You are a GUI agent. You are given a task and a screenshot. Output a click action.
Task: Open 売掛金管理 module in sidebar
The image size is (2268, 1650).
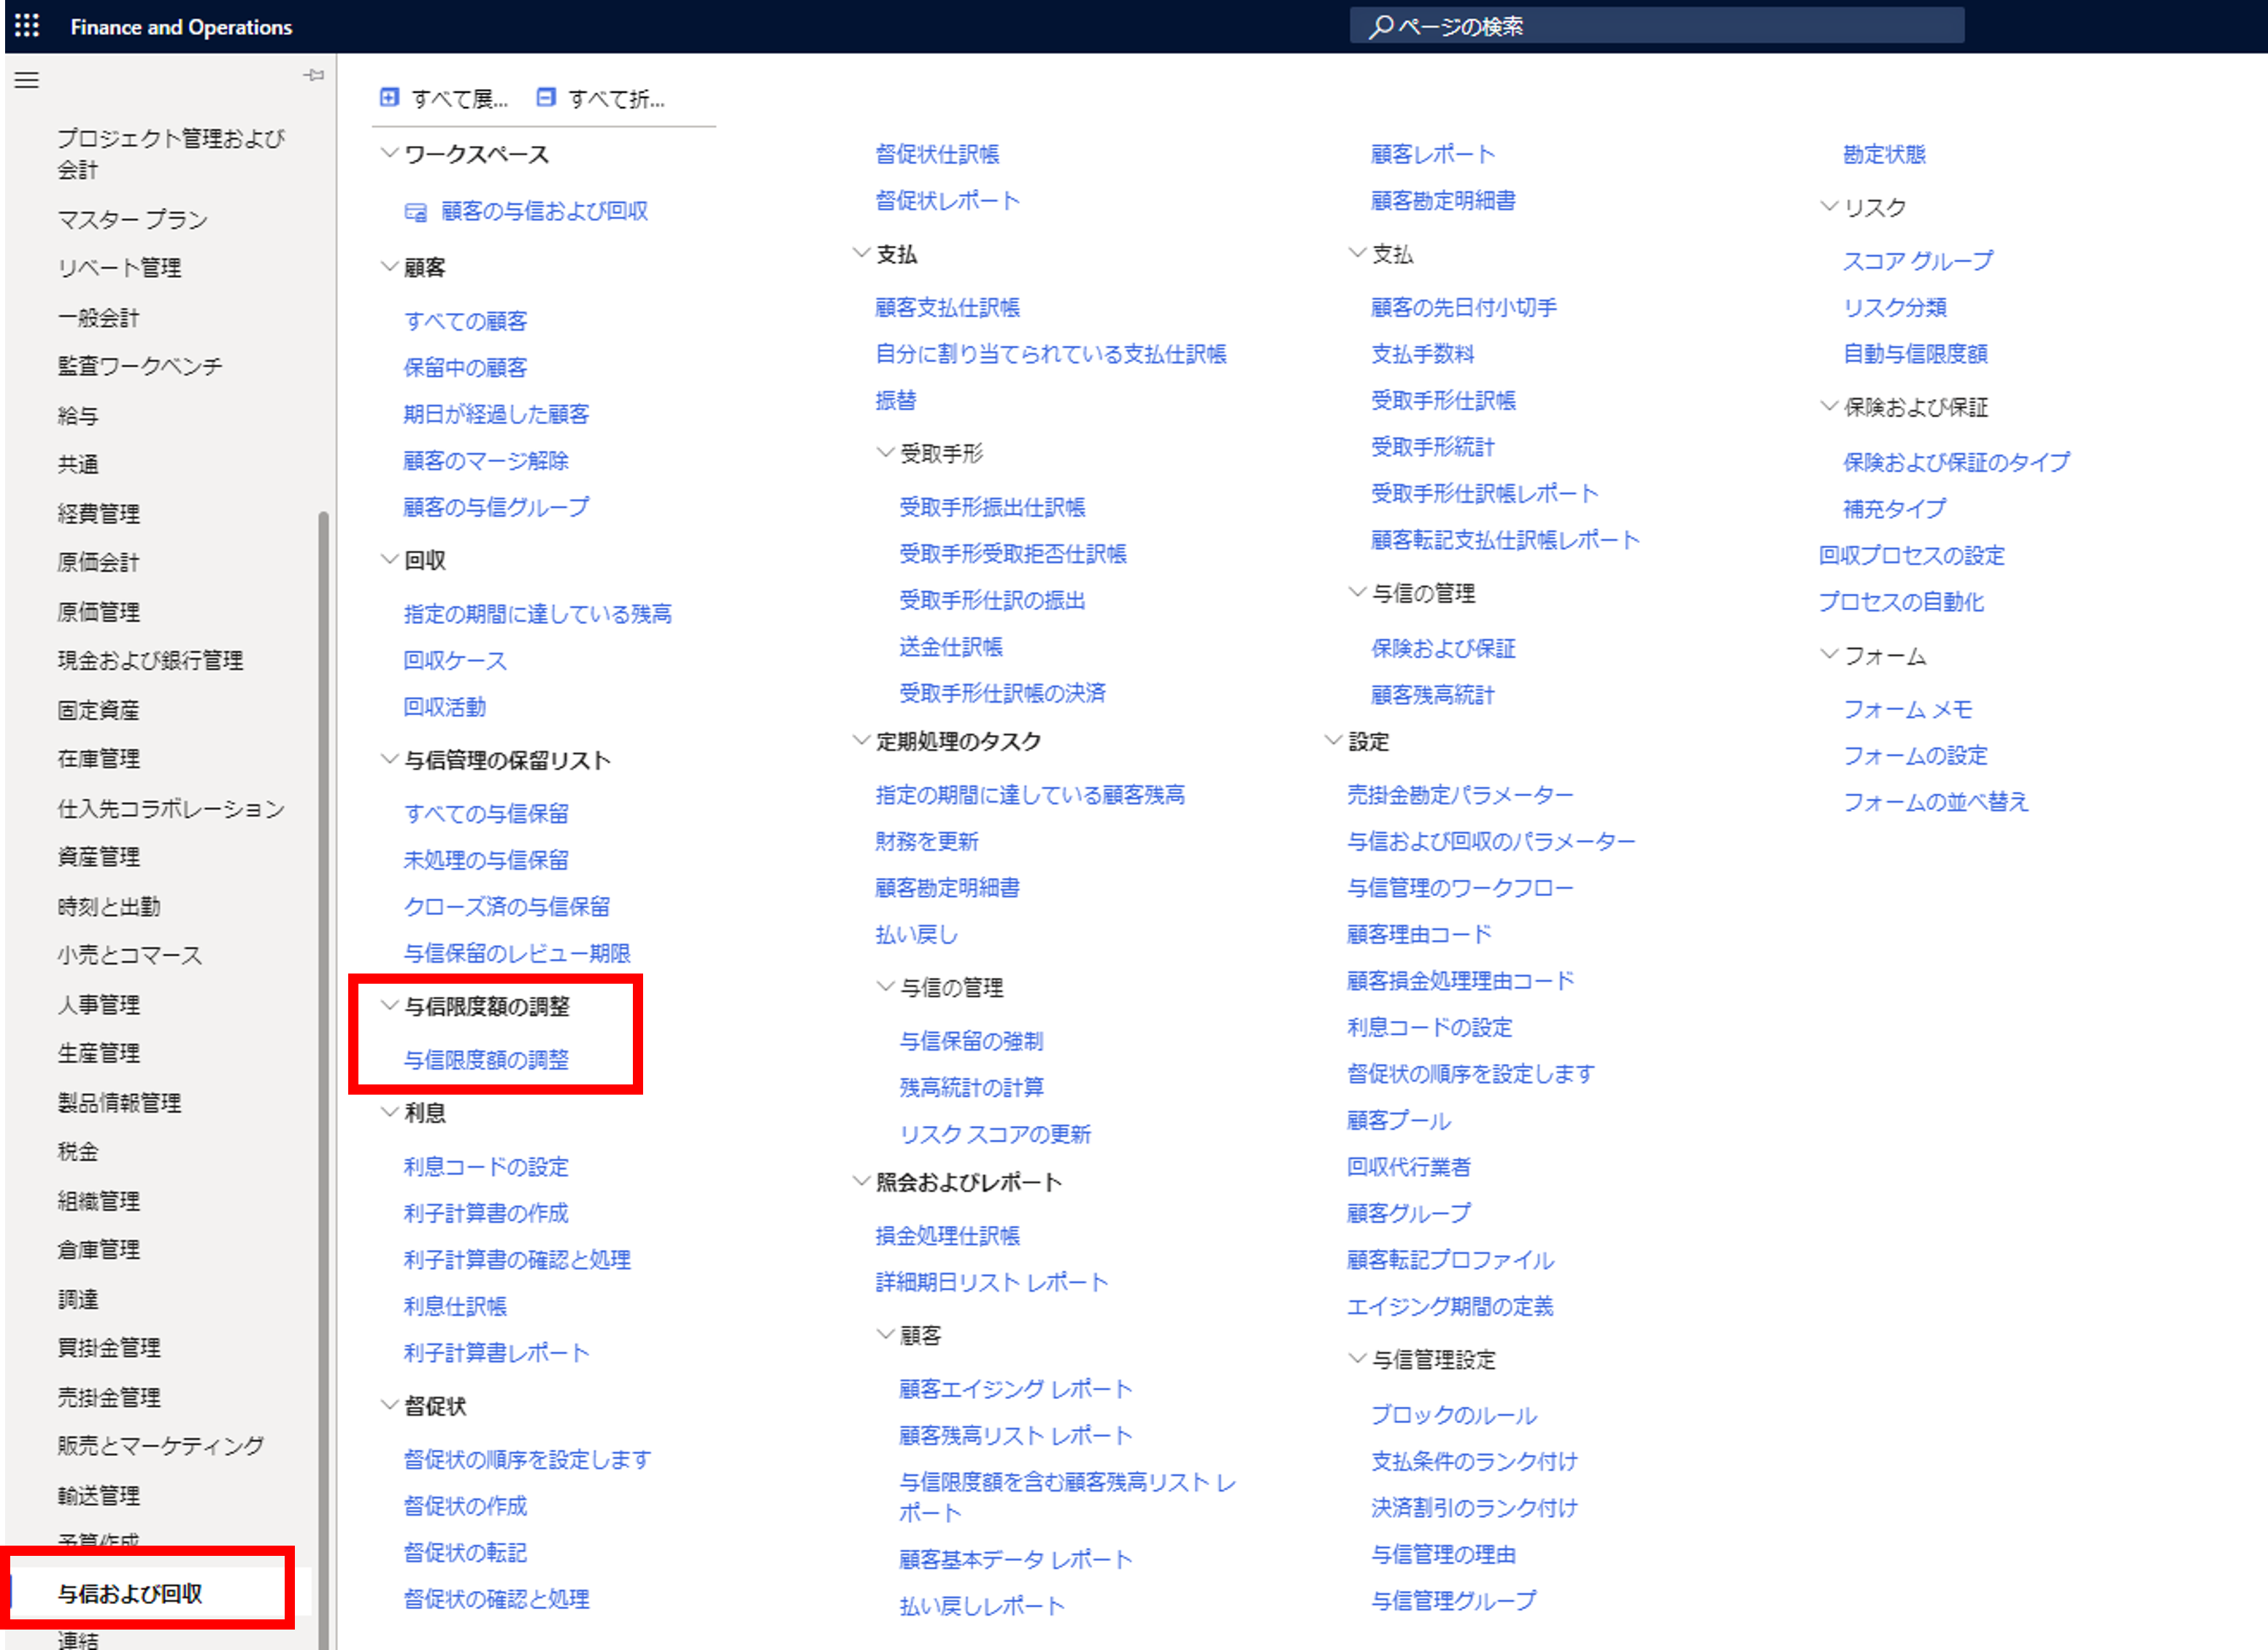(x=109, y=1397)
